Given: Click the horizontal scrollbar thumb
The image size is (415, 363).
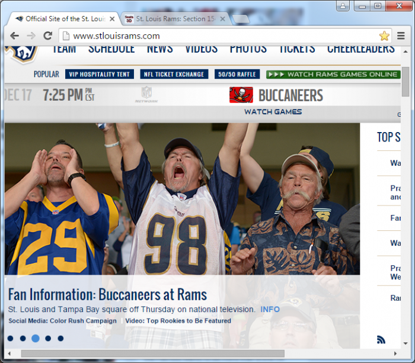Looking at the screenshot, I should point(153,354).
